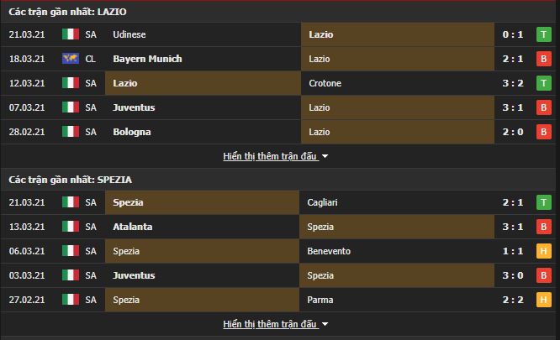This screenshot has height=340, width=560.
Task: Click the Champions League flag icon
Action: (71, 59)
